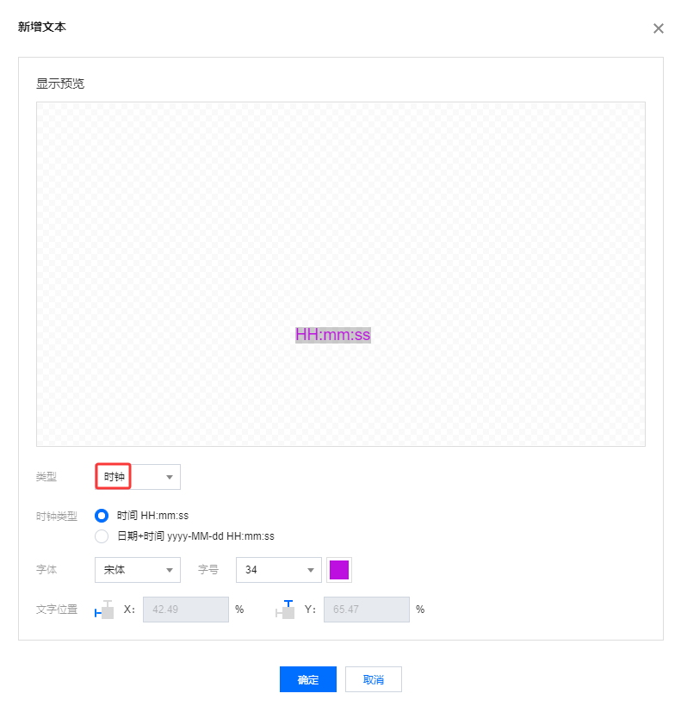Select the 时间 HH:mm:ss radio button

point(102,516)
